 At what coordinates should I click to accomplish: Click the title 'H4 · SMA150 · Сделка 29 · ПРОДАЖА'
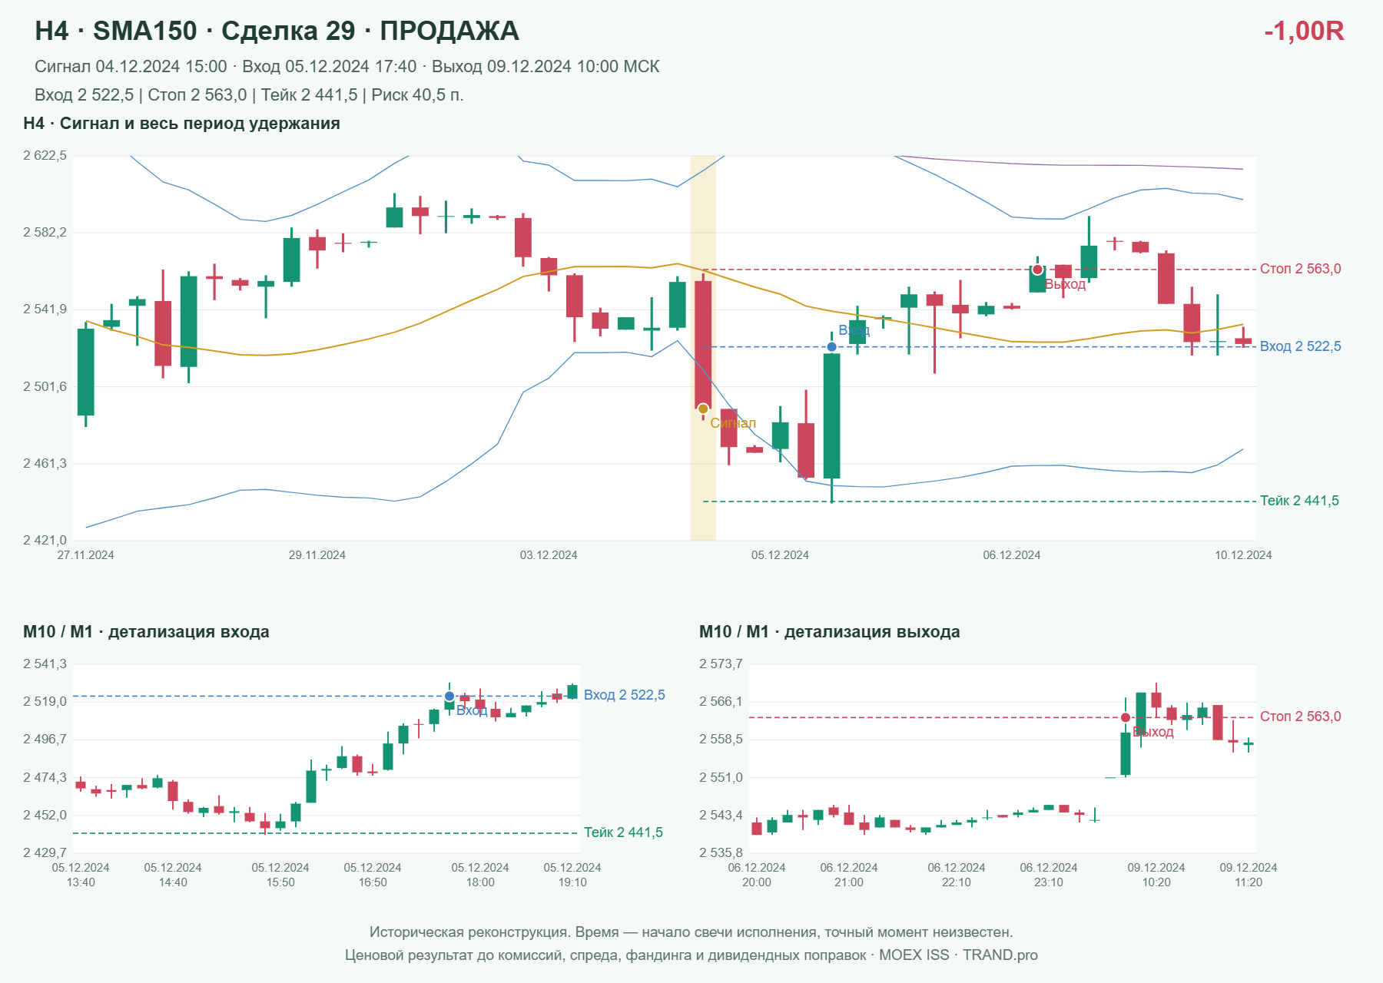[277, 31]
